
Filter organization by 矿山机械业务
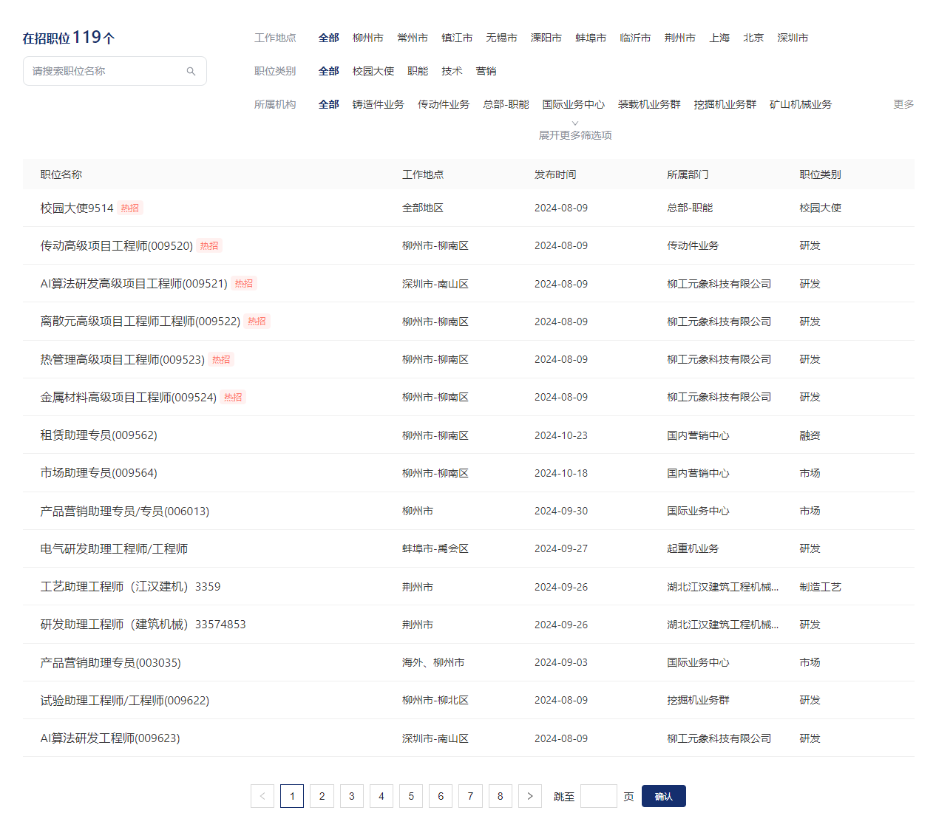coord(801,104)
